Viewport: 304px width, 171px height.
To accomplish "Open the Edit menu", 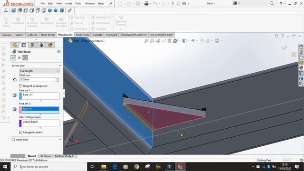I will pyautogui.click(x=50, y=3).
